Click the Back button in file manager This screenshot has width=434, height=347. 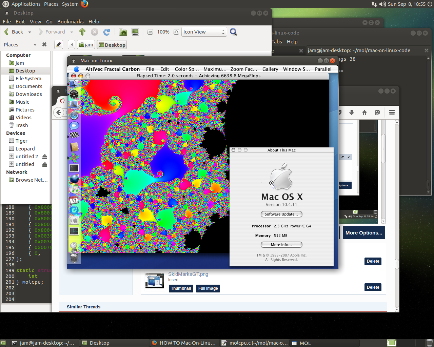[14, 32]
